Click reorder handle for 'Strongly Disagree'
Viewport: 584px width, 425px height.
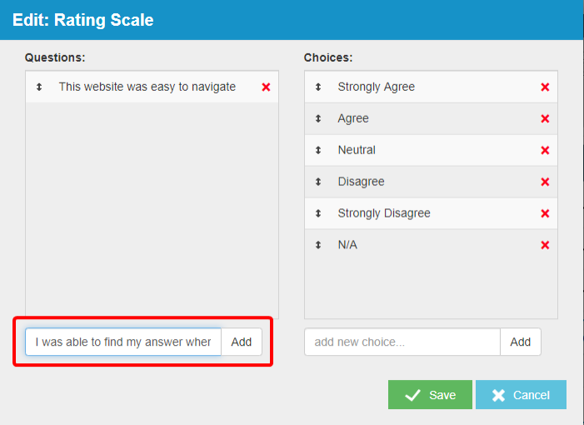[318, 213]
